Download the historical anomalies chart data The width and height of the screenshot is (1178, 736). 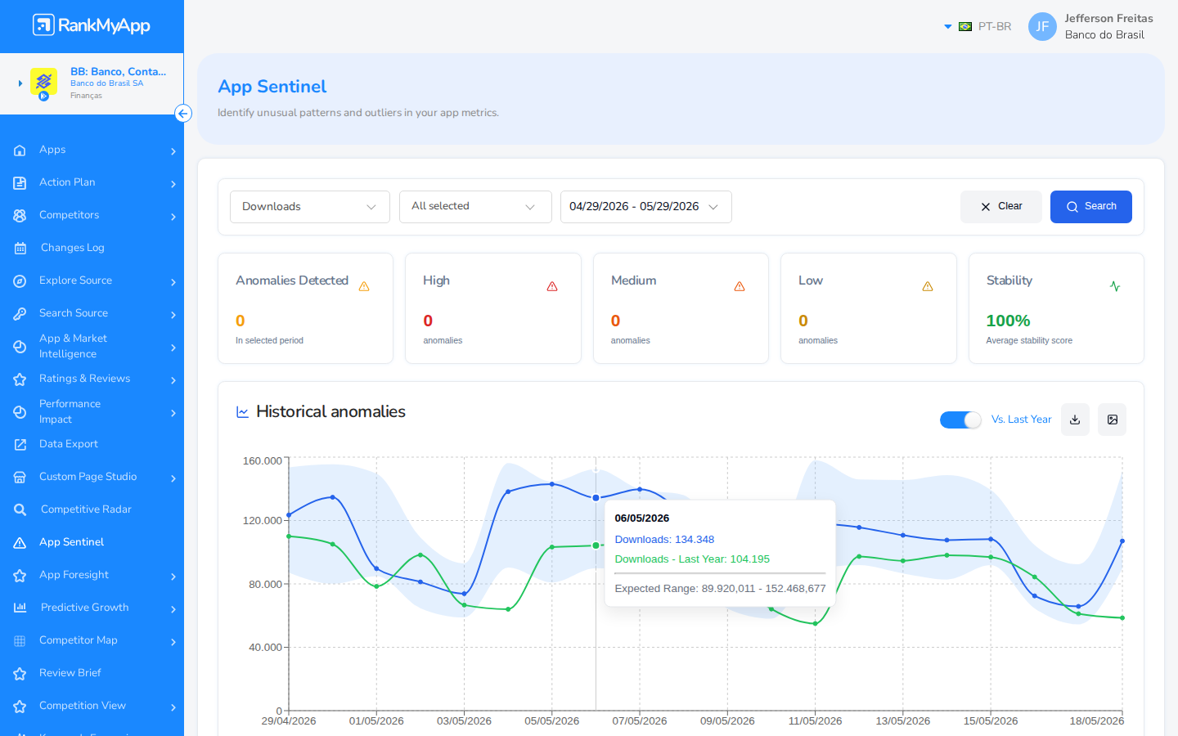click(x=1075, y=420)
